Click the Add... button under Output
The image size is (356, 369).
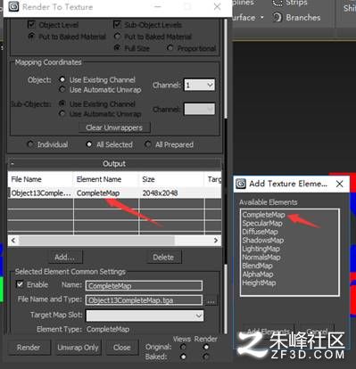point(64,257)
